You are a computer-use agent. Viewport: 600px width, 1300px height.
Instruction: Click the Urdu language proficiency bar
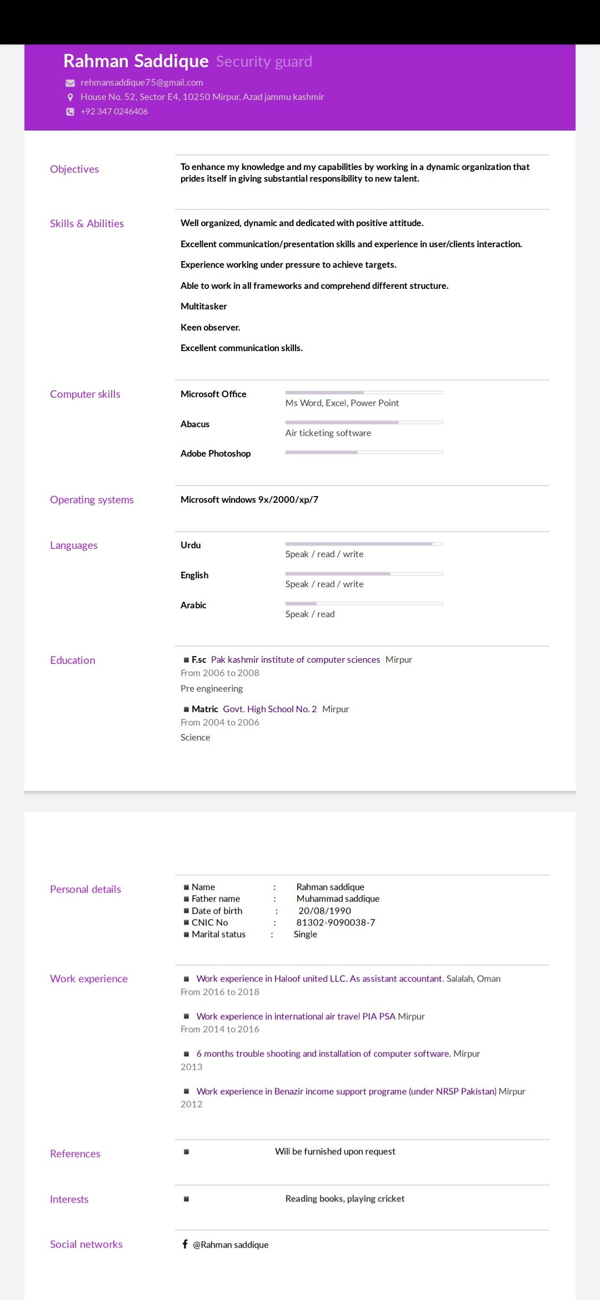[x=364, y=543]
